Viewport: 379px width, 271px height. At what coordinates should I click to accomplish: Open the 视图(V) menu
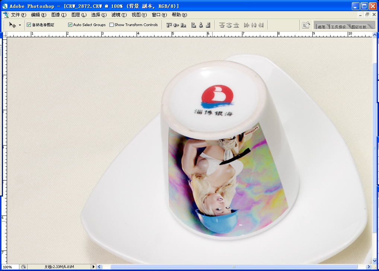[139, 15]
